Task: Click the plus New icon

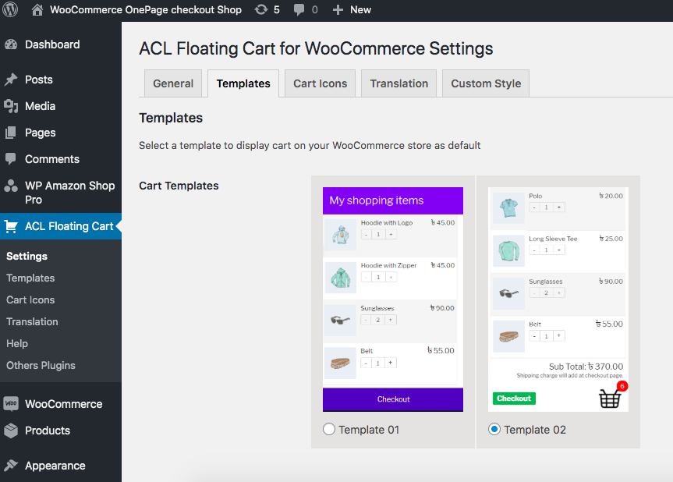Action: 338,10
